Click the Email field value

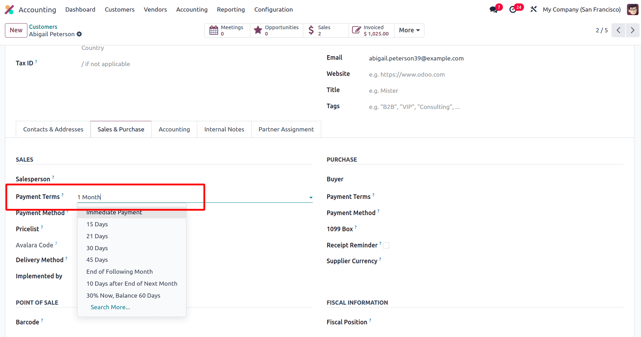[416, 58]
